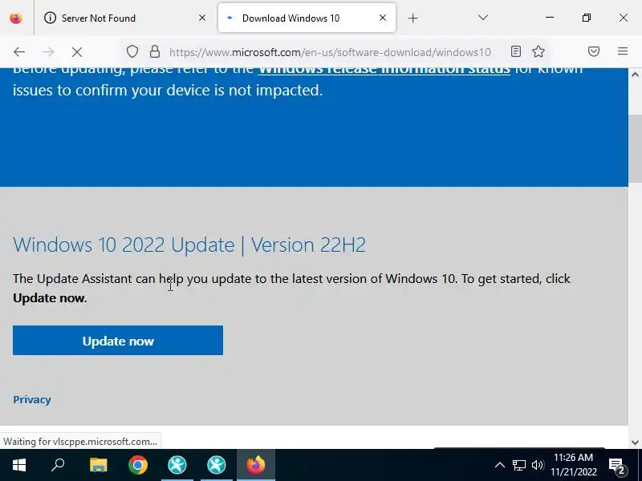The image size is (642, 481).
Task: Launch File Explorer from taskbar
Action: point(98,465)
